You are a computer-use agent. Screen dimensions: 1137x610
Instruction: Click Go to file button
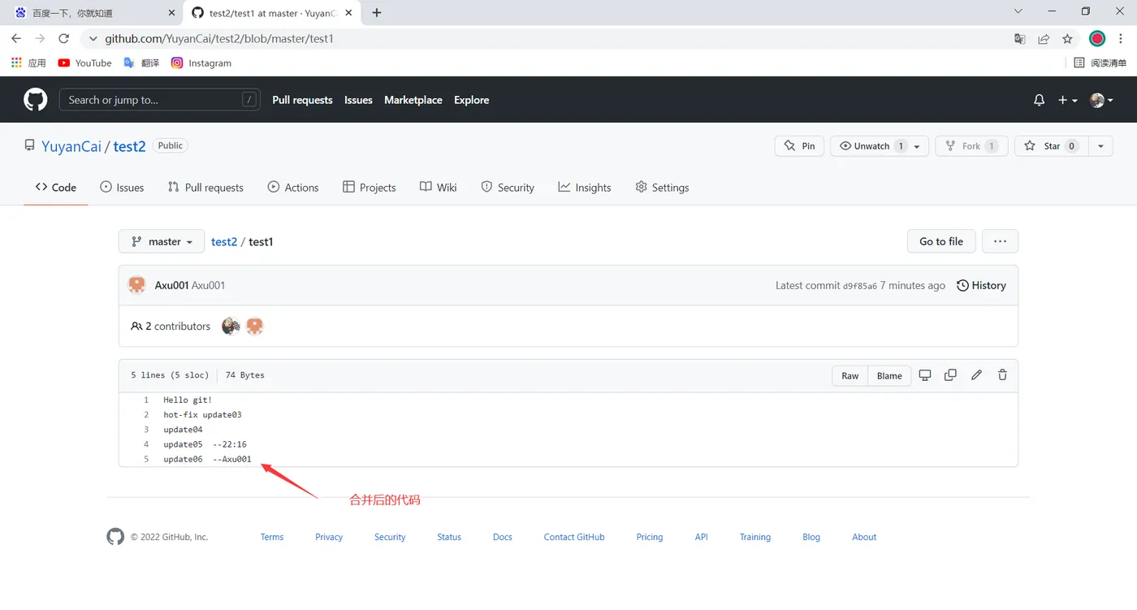pos(941,241)
